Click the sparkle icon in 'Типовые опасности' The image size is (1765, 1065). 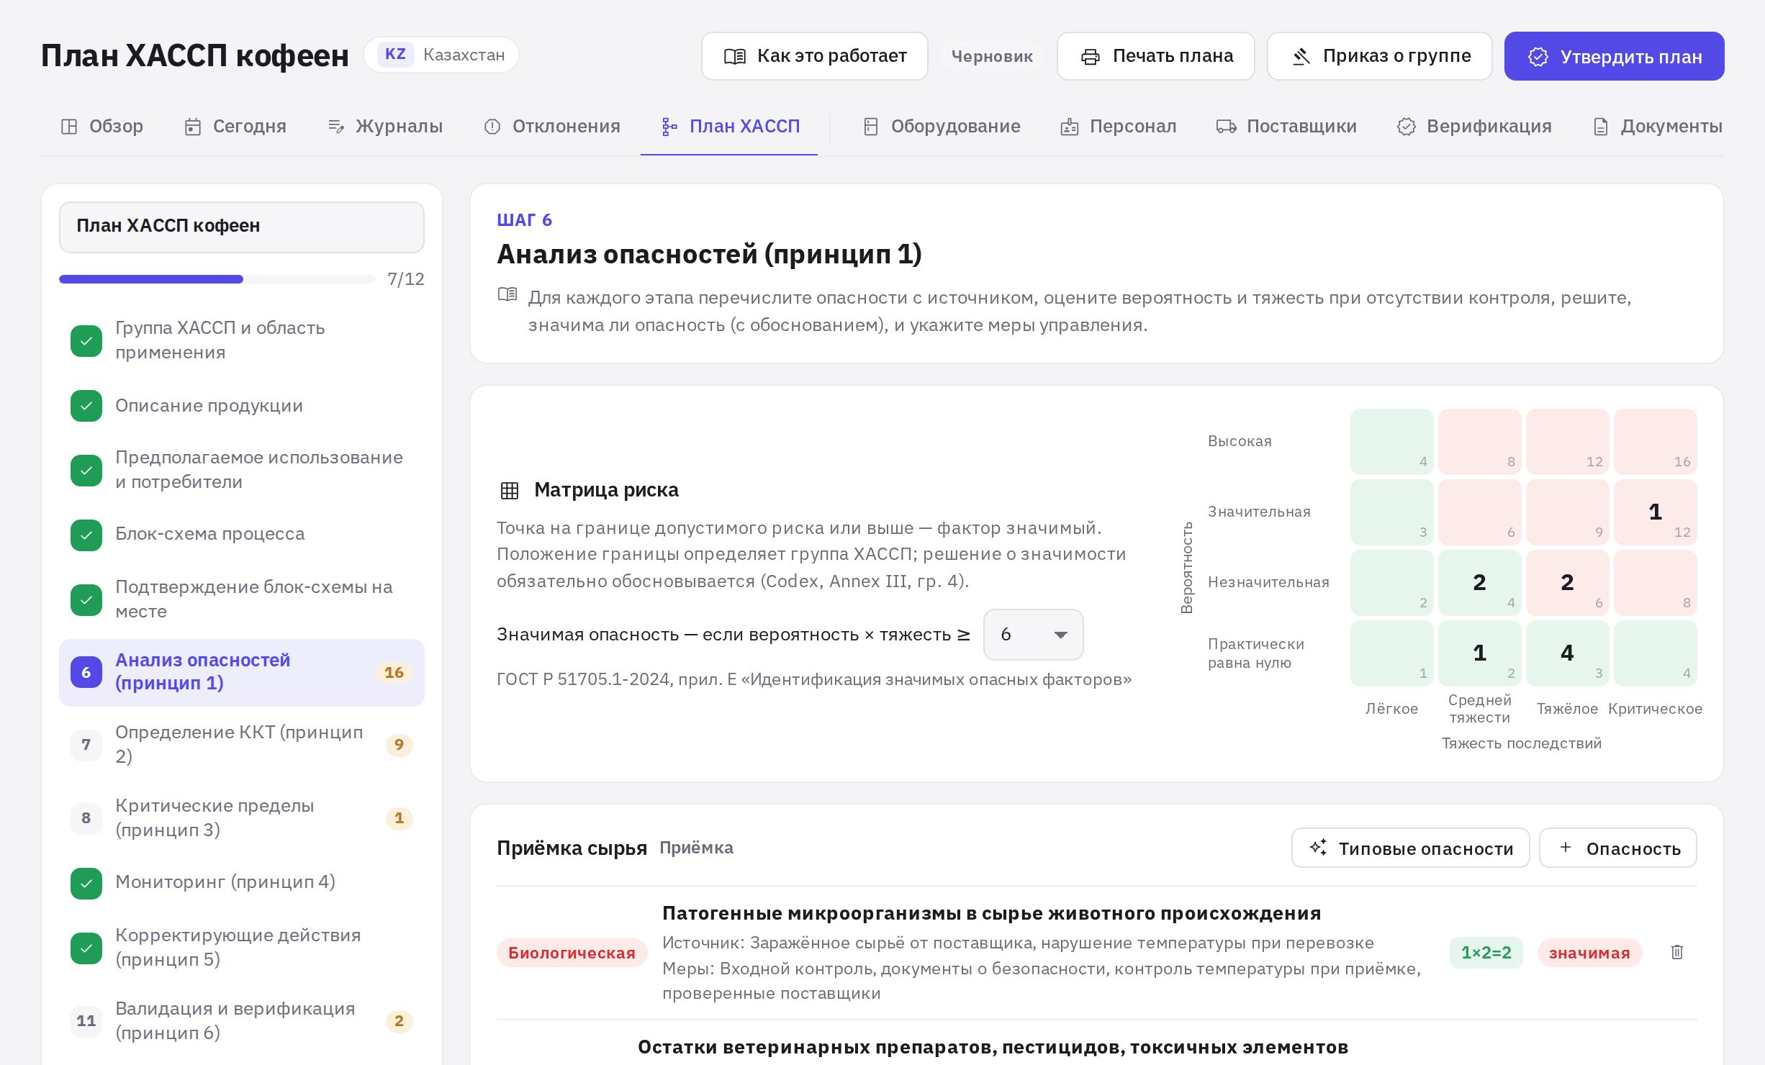[1318, 847]
